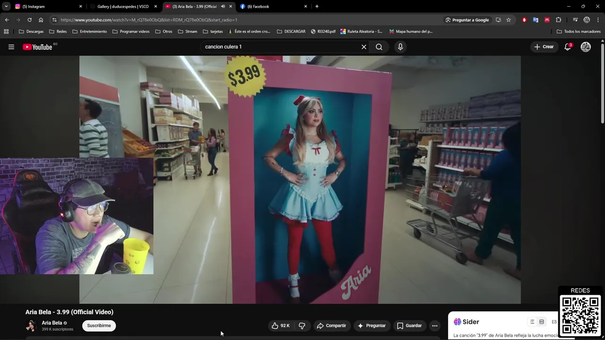Go back with the browser back arrow
The height and width of the screenshot is (340, 605).
7,20
